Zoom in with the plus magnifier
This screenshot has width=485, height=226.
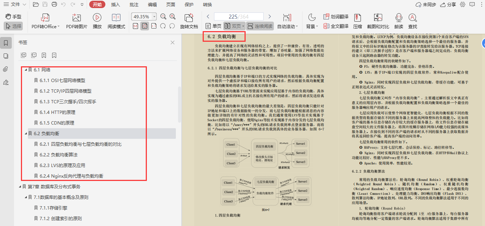click(173, 17)
